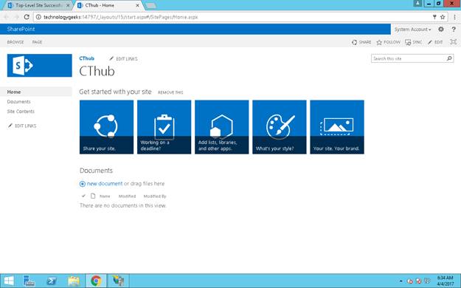
Task: Click the plus icon beside new document
Action: (x=83, y=184)
